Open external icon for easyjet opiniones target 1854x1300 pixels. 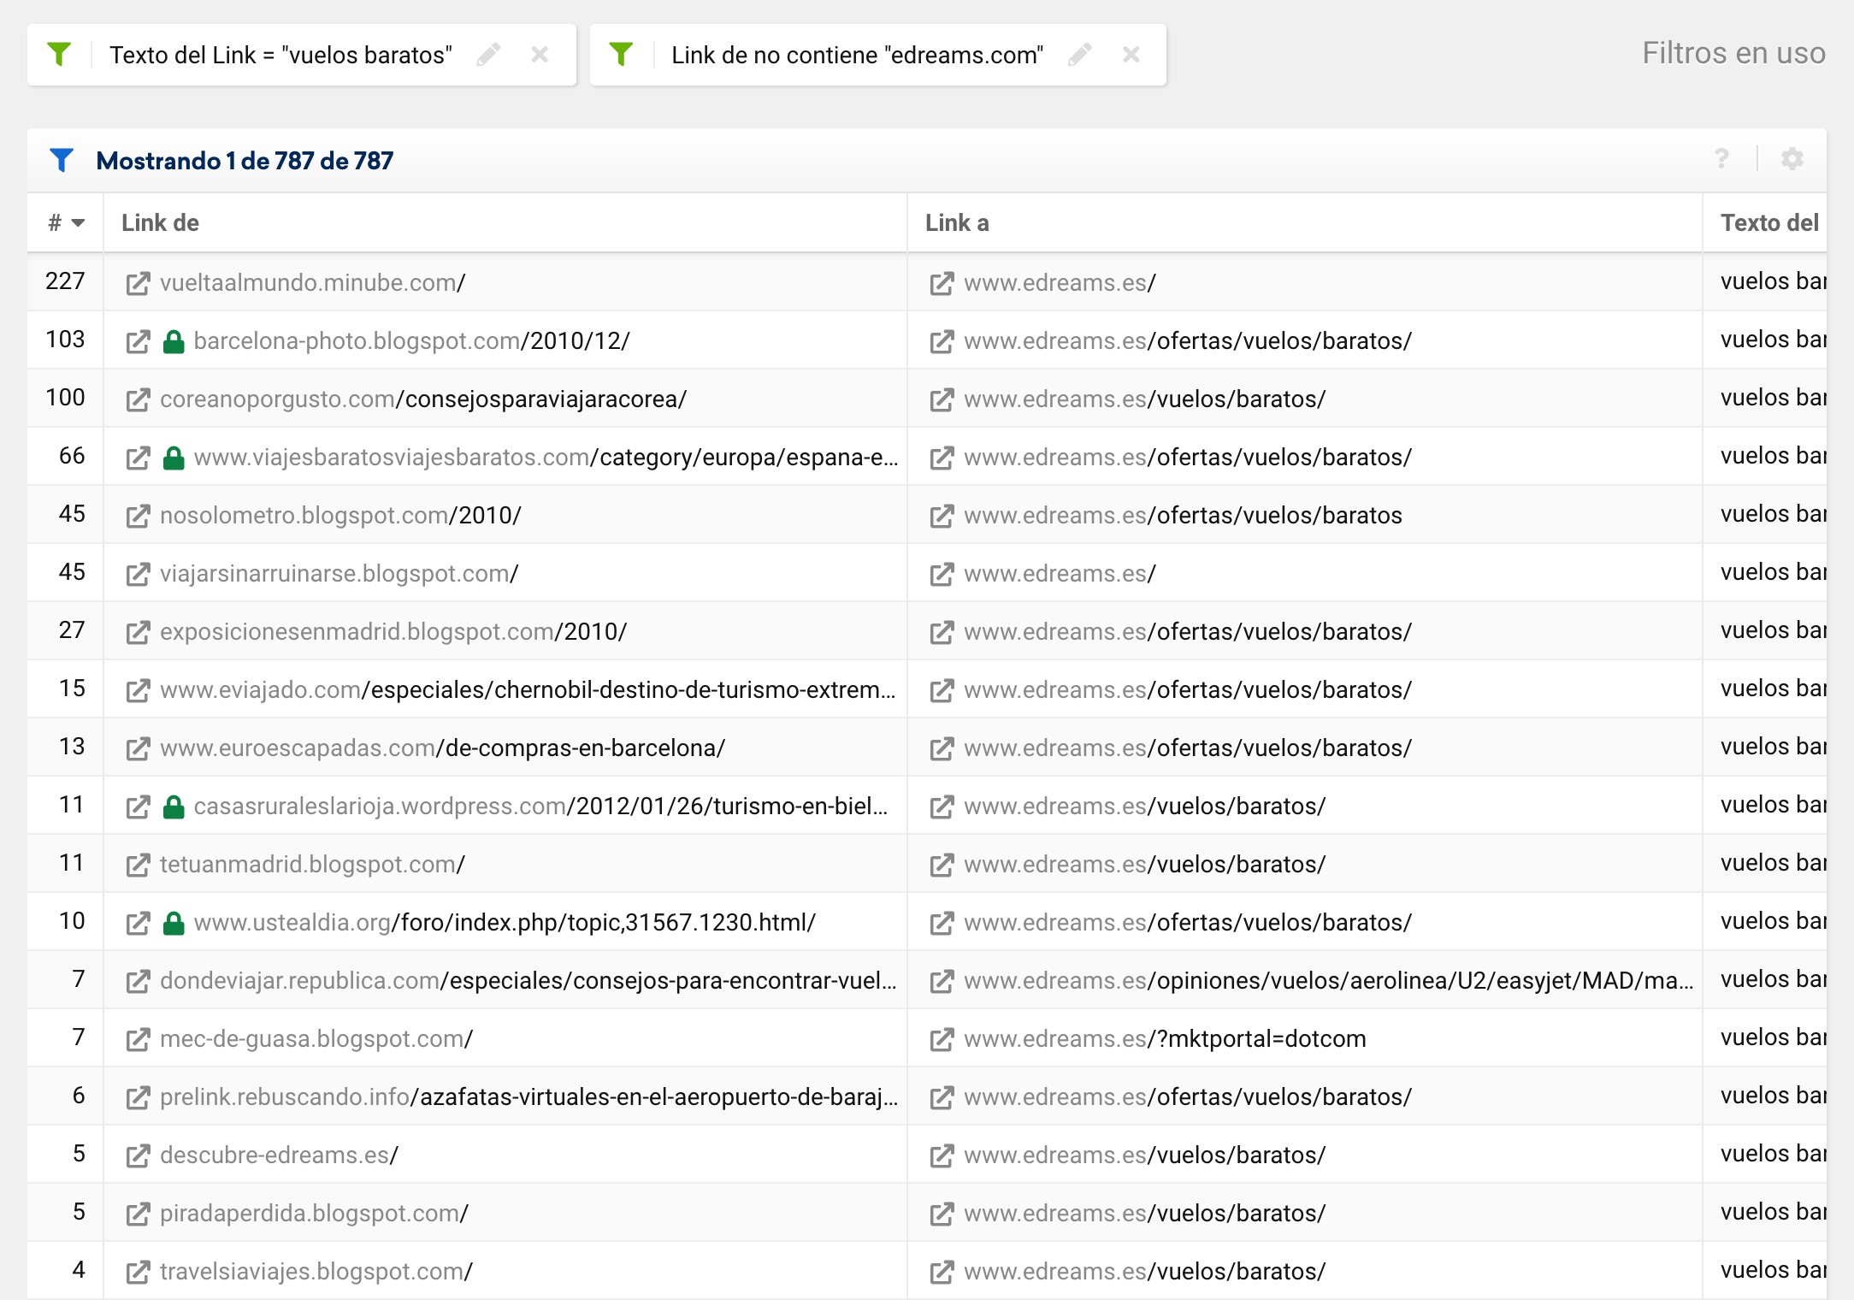[942, 981]
